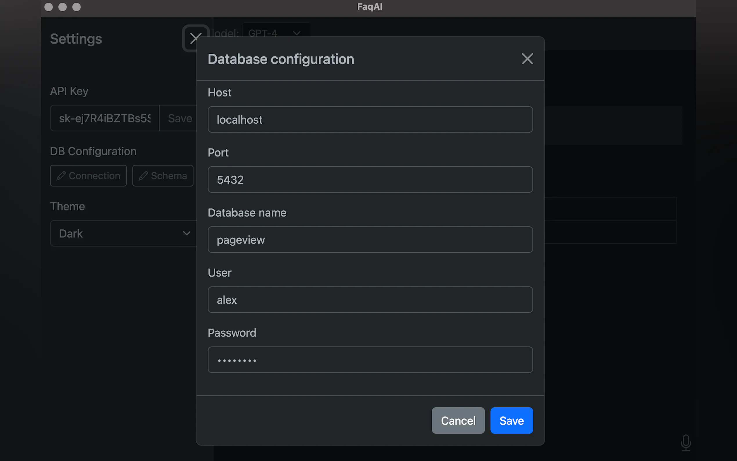
Task: Click the chevron arrow of Theme selector
Action: coord(187,233)
